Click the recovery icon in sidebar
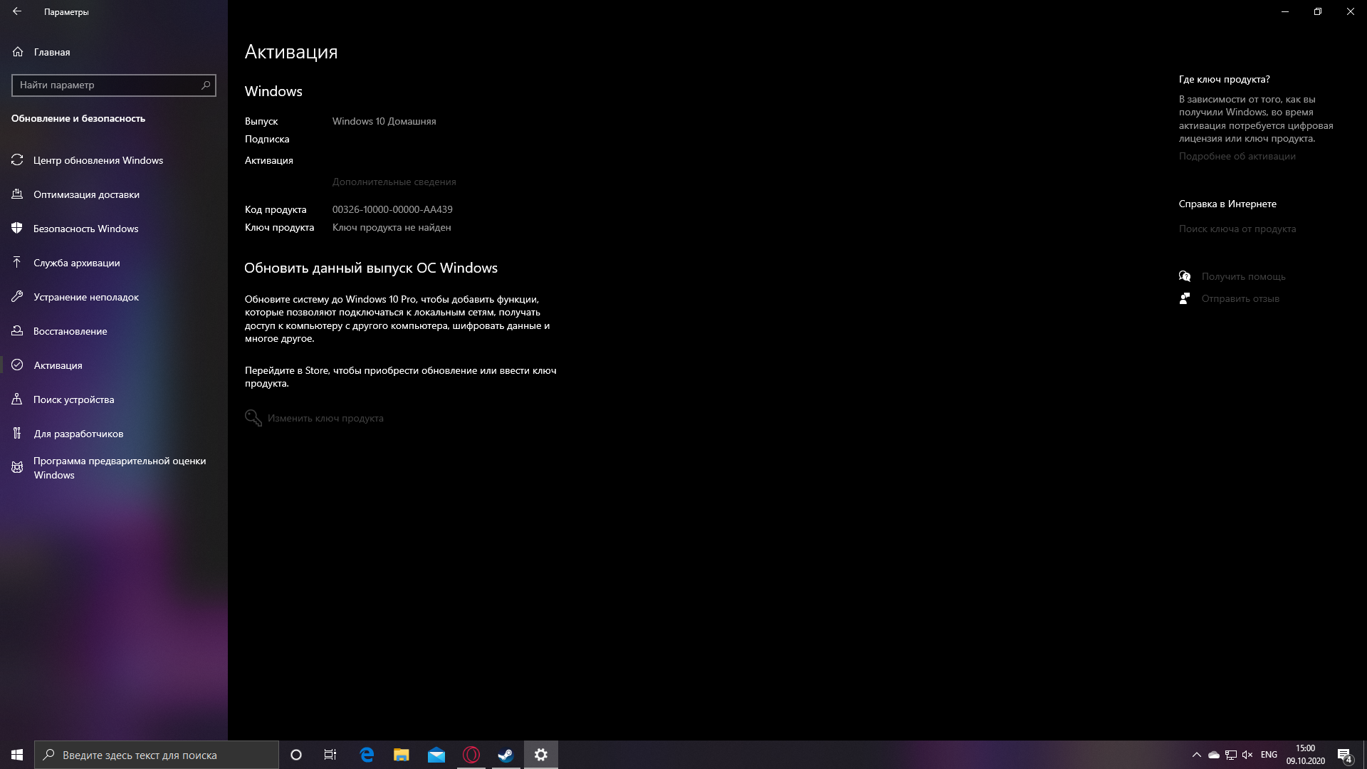The height and width of the screenshot is (769, 1367). [x=17, y=331]
